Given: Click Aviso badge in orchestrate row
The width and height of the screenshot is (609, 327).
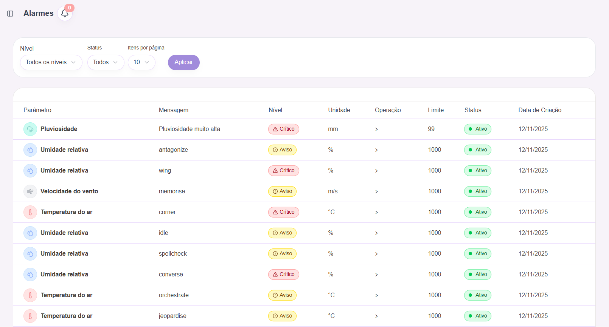Looking at the screenshot, I should (283, 295).
